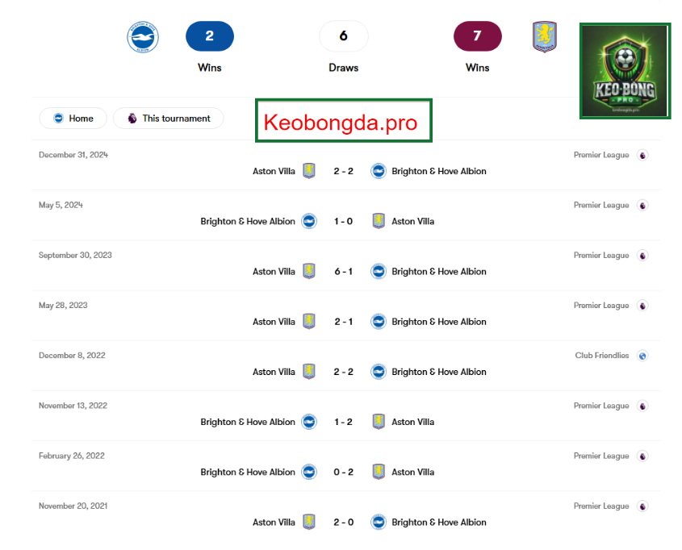Select the 6 Draws badge
The height and width of the screenshot is (550, 682).
pyautogui.click(x=344, y=36)
